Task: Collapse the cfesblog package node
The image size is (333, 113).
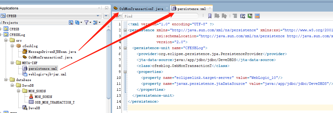Action: (x=12, y=46)
